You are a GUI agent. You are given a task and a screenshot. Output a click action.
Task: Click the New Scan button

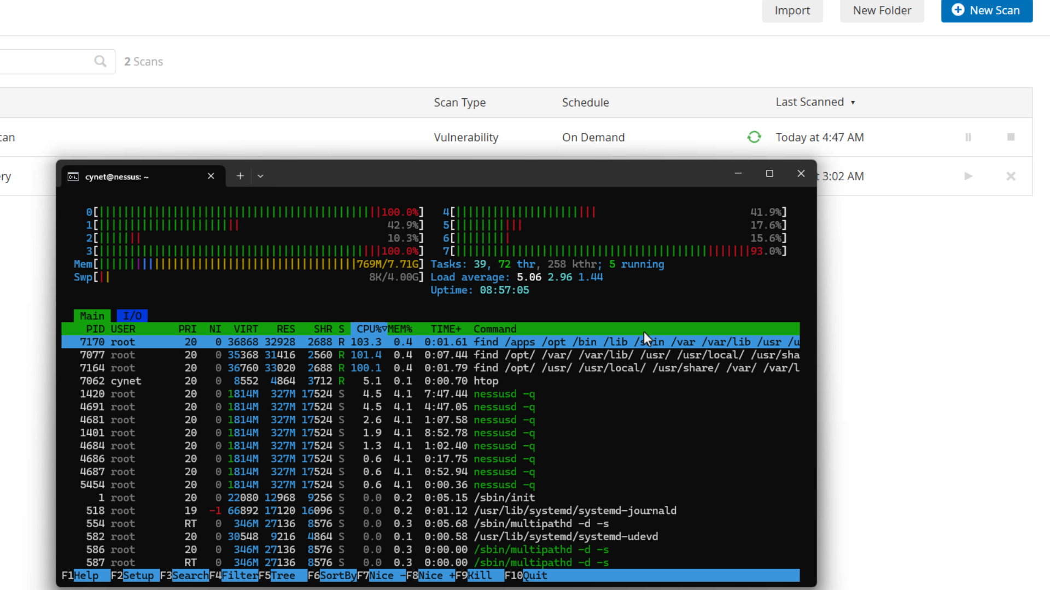(x=987, y=10)
